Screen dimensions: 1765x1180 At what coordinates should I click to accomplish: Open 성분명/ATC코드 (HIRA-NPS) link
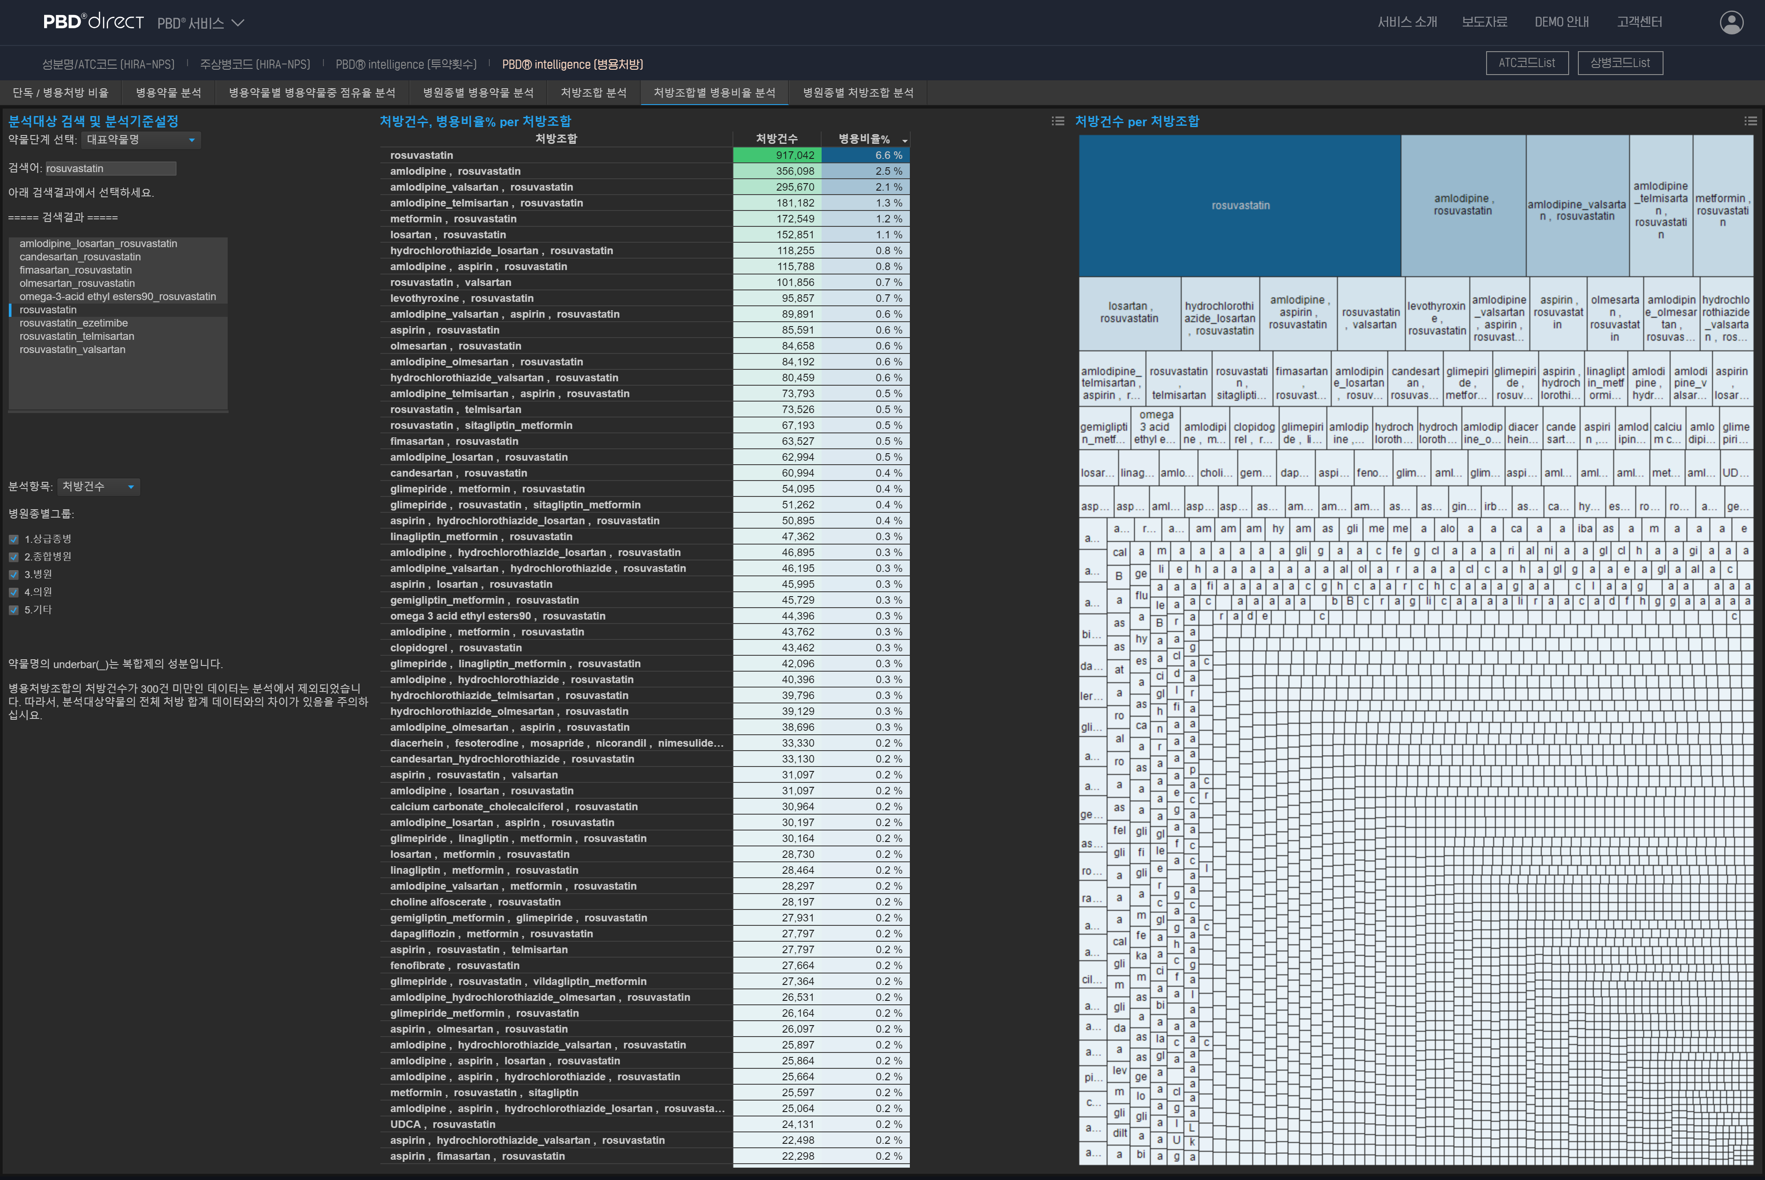click(x=109, y=65)
